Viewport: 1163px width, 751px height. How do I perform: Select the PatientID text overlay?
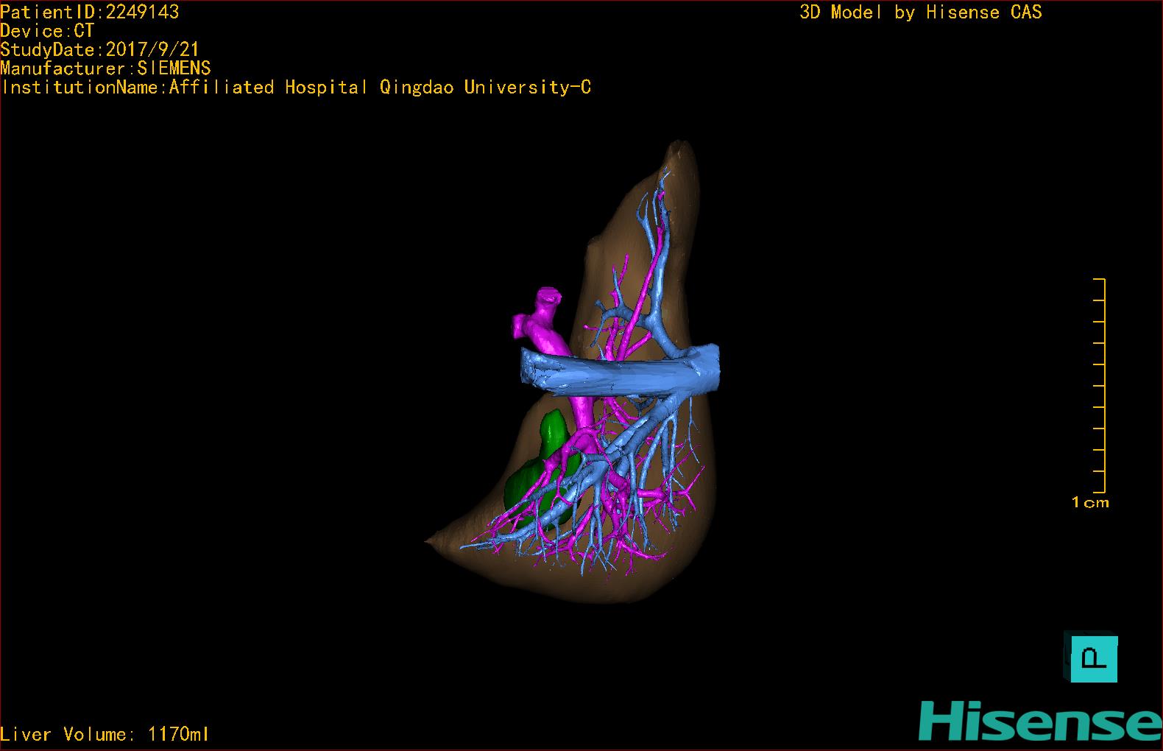(x=90, y=12)
